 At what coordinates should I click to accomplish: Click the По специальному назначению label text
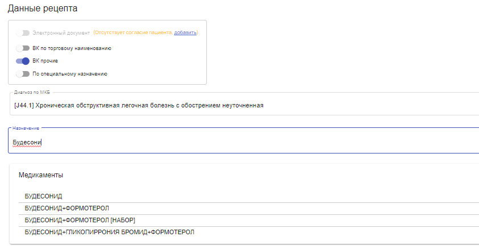70,74
